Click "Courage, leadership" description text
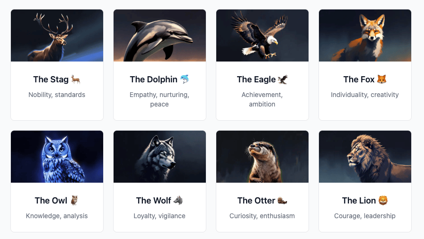This screenshot has height=239, width=424. (x=365, y=216)
